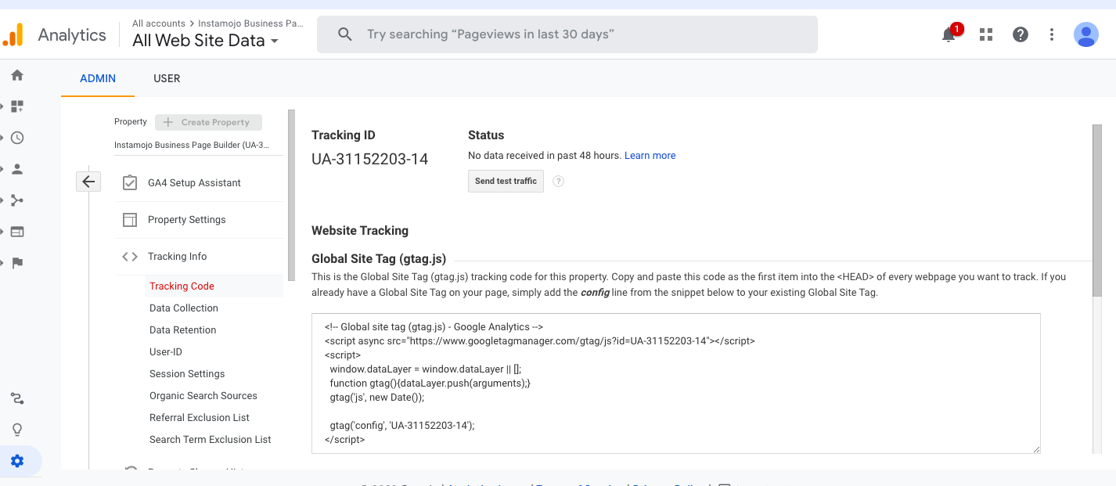The width and height of the screenshot is (1116, 486).
Task: Click inside the gtag.js code textarea
Action: 676,383
